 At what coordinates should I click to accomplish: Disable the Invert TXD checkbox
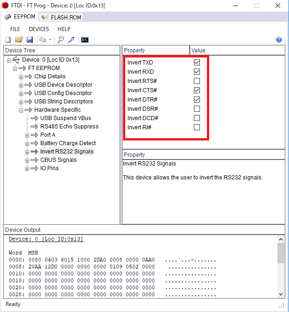197,62
